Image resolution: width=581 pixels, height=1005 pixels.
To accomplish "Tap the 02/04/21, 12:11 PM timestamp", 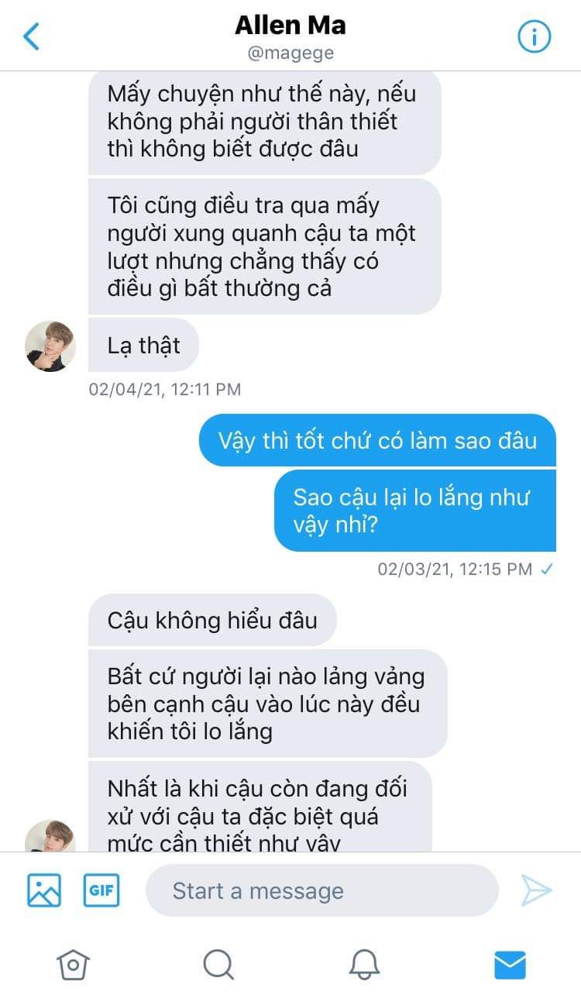I will [x=165, y=389].
